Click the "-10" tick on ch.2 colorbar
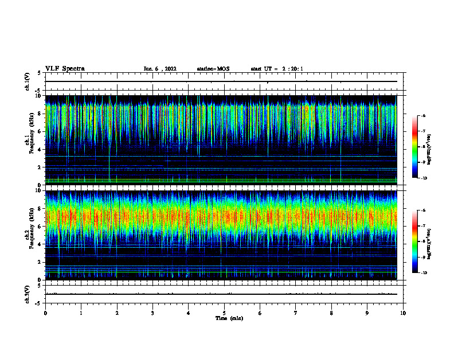Screen dimensions: 454x351 (424, 273)
